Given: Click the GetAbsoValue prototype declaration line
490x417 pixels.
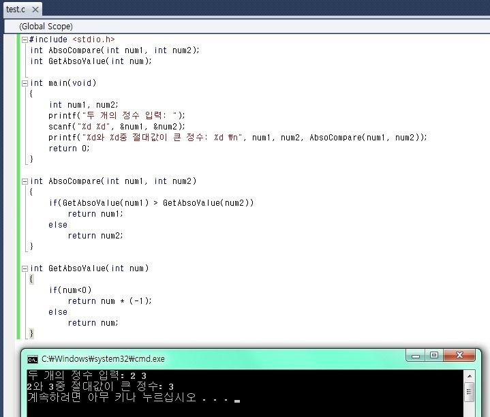Looking at the screenshot, I should click(91, 61).
